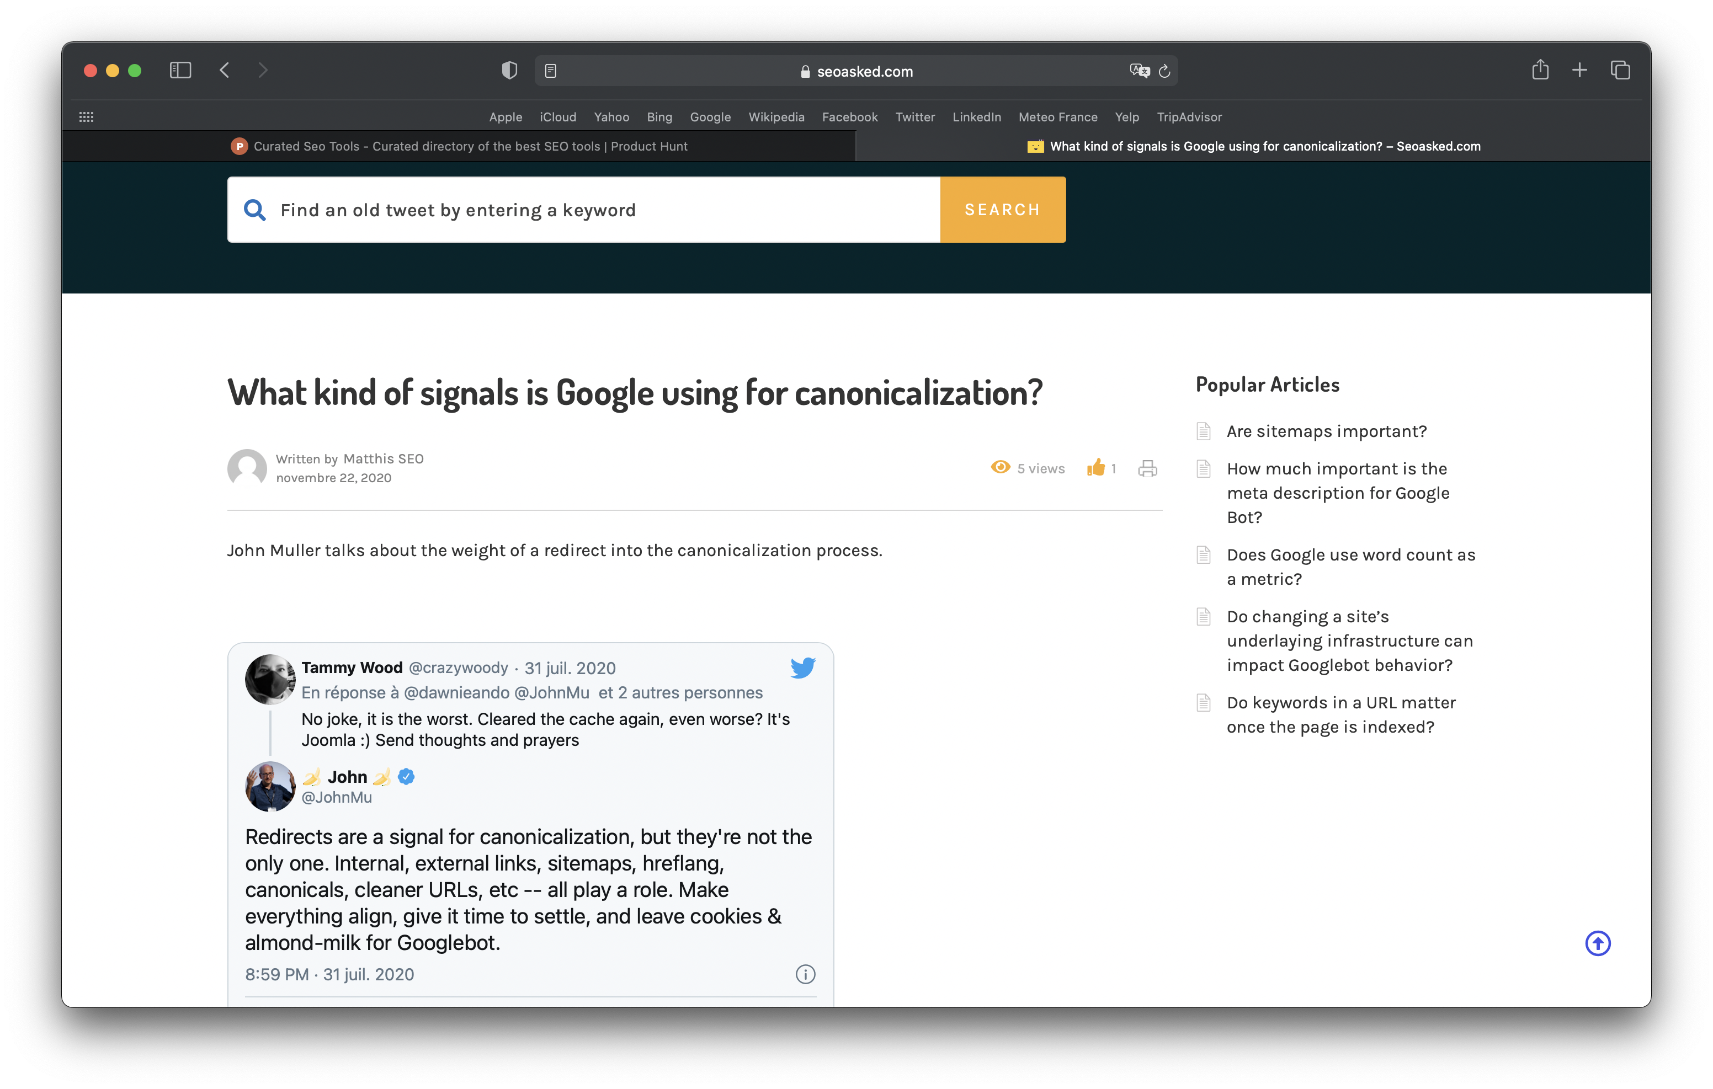Toggle the Safari sidebar button

[x=180, y=71]
